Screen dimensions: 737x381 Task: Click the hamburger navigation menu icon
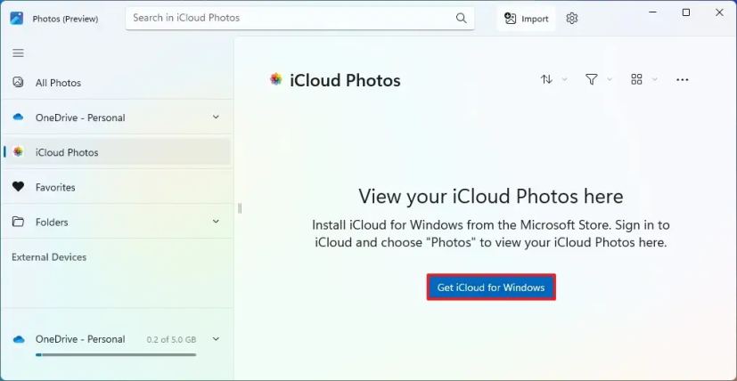click(x=18, y=53)
